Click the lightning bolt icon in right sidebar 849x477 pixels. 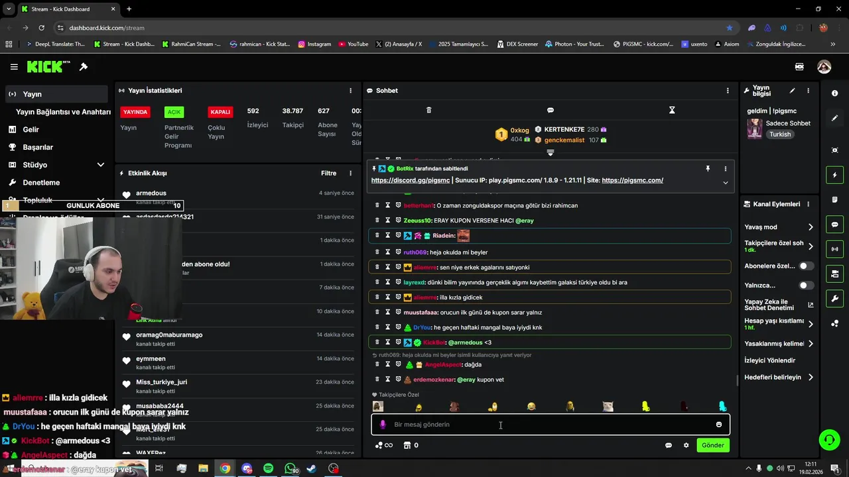pos(834,175)
